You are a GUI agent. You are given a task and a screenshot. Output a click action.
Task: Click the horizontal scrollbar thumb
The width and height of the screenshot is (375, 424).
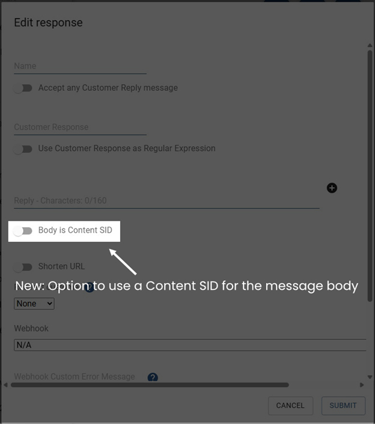coord(150,385)
